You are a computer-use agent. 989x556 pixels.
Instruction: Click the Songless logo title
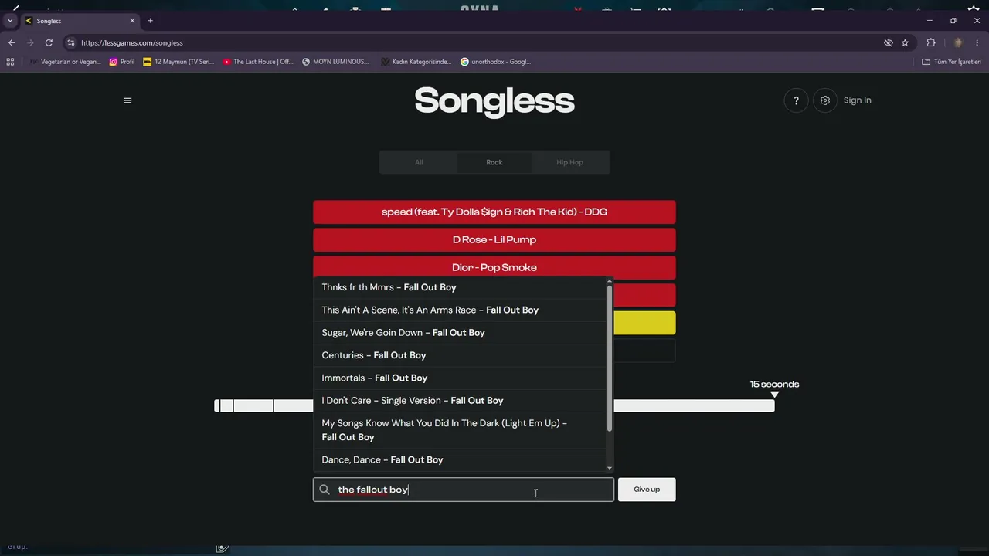(494, 100)
